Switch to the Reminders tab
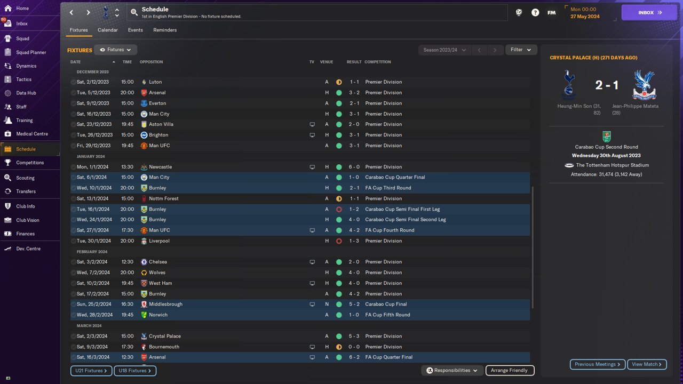This screenshot has height=384, width=683. point(165,30)
